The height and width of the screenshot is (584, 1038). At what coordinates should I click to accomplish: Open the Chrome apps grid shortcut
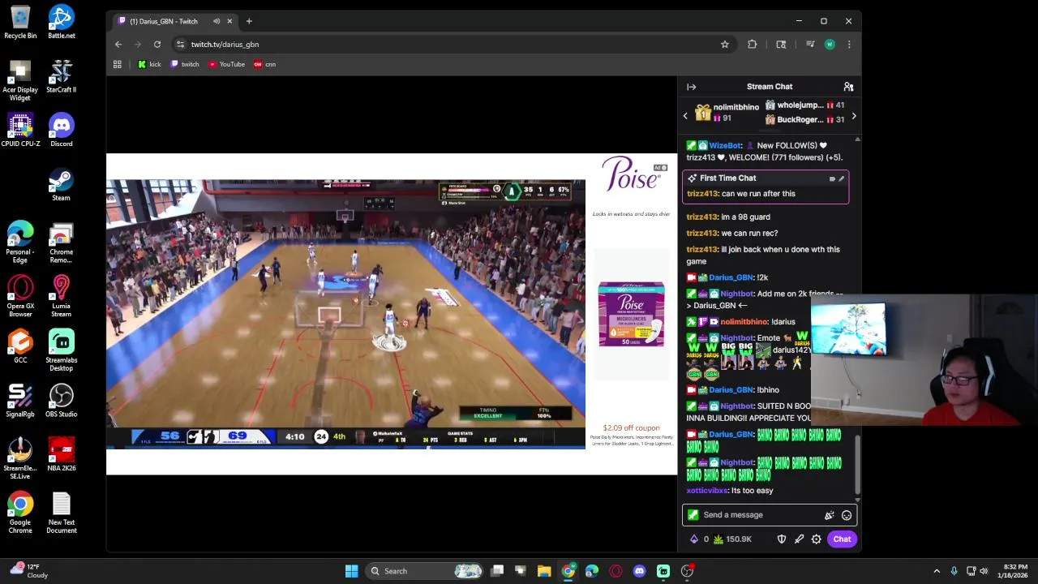118,64
